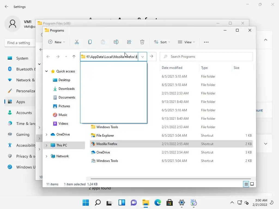Open Start menu on taskbar
Screen dimensions: 279x209
[86, 202]
